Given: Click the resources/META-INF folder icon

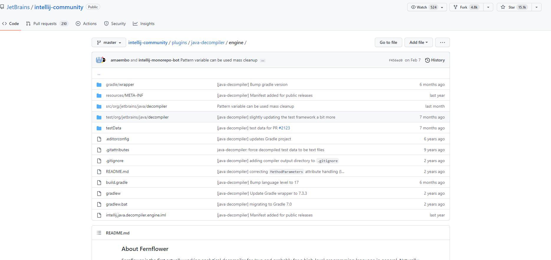Looking at the screenshot, I should [99, 96].
